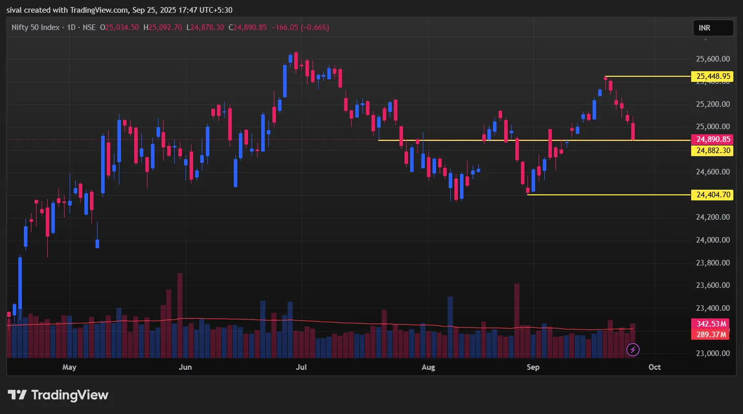
Task: Click the 23,400.00 price axis label
Action: (713, 308)
